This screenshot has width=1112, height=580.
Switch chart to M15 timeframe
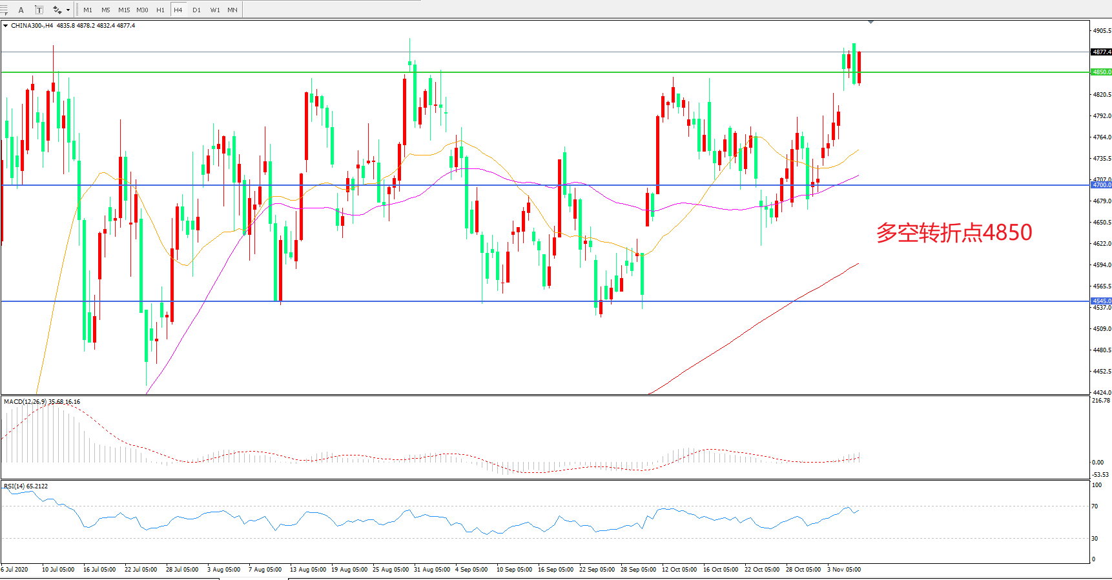(x=124, y=10)
